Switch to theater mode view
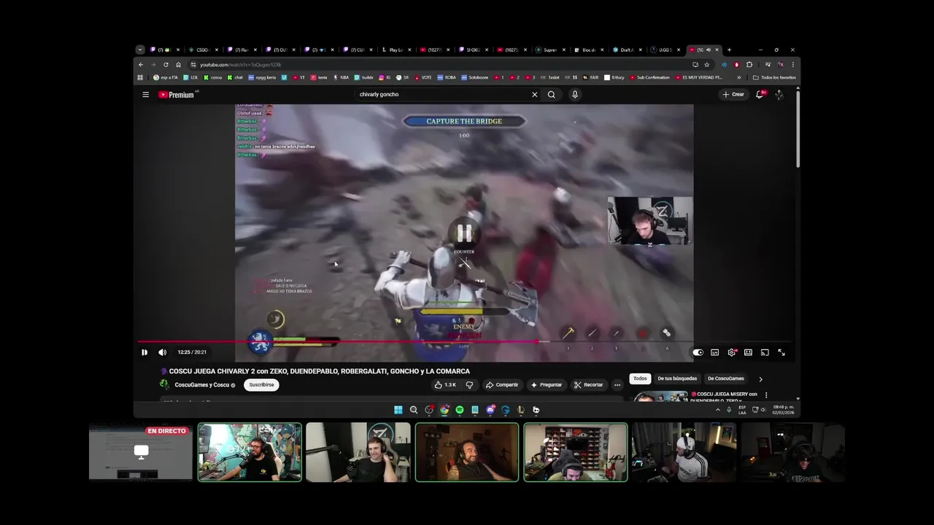 [x=748, y=352]
